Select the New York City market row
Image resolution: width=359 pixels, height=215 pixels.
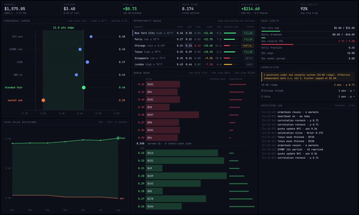pos(194,33)
